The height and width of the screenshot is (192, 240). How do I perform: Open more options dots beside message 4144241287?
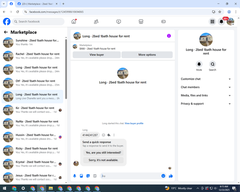(x=114, y=135)
